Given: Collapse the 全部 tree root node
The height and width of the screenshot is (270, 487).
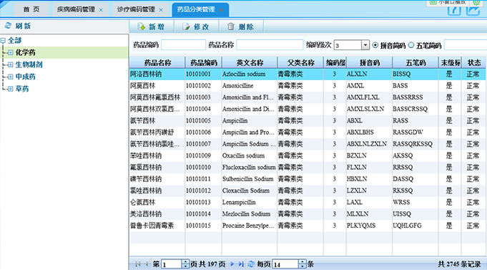Looking at the screenshot, I should (x=3, y=40).
